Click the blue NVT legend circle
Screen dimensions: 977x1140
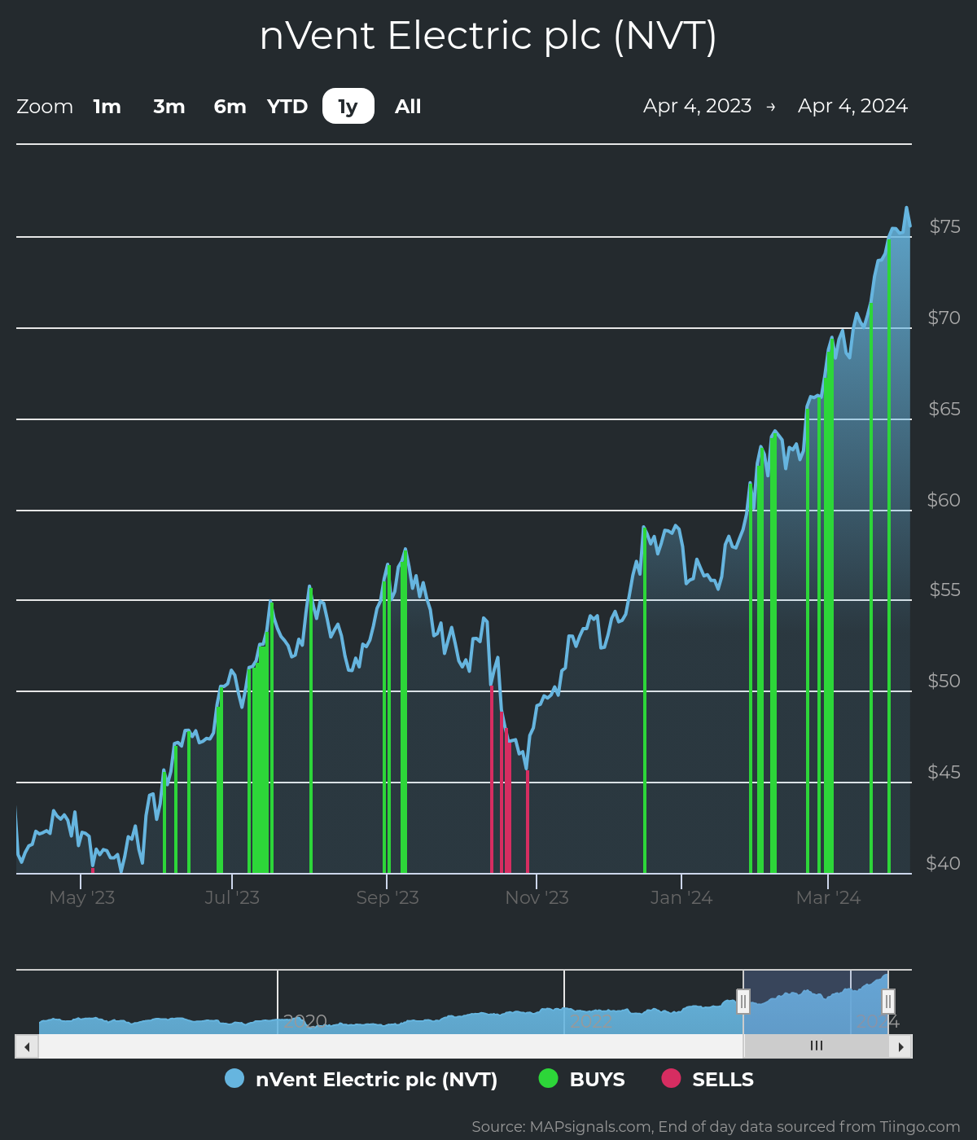click(234, 1078)
